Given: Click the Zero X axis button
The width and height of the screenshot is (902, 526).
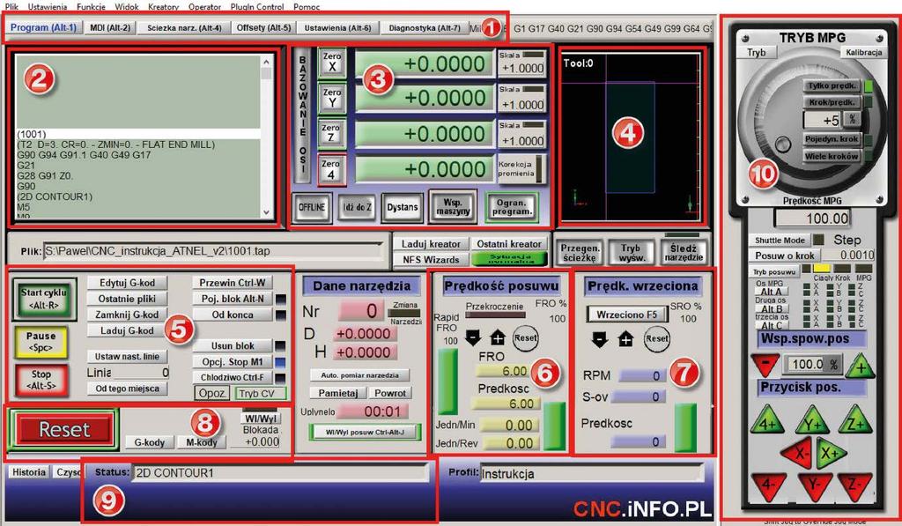Looking at the screenshot, I should click(332, 63).
